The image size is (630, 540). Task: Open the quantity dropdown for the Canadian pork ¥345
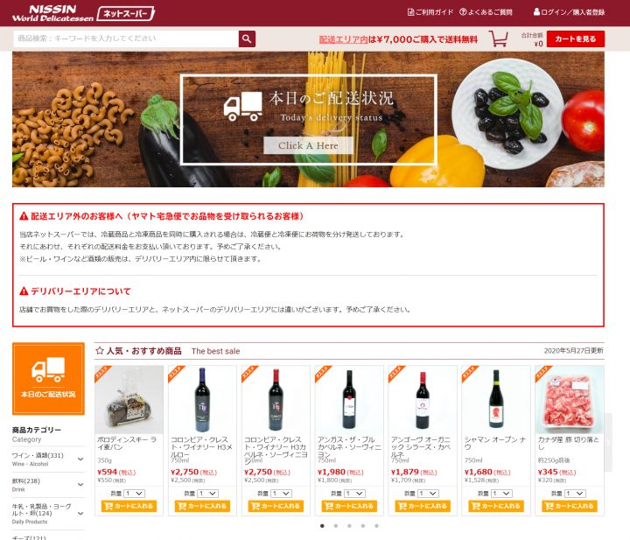click(x=575, y=494)
